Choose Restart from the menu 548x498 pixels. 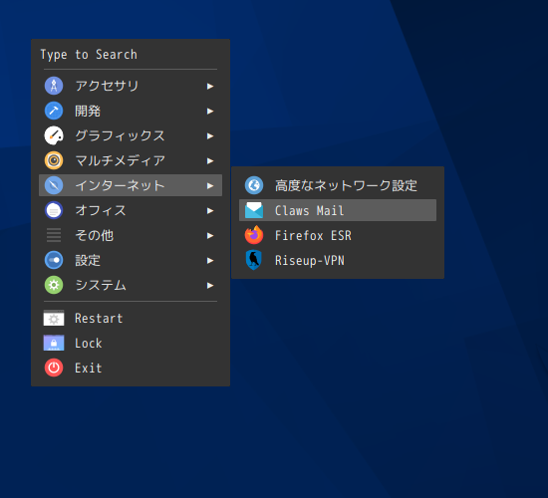point(131,319)
